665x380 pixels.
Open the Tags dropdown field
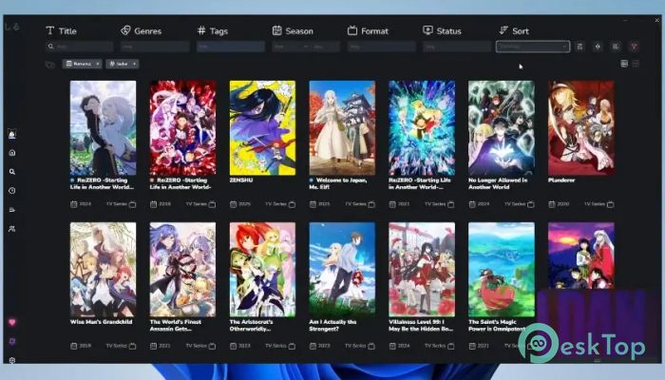coord(231,47)
